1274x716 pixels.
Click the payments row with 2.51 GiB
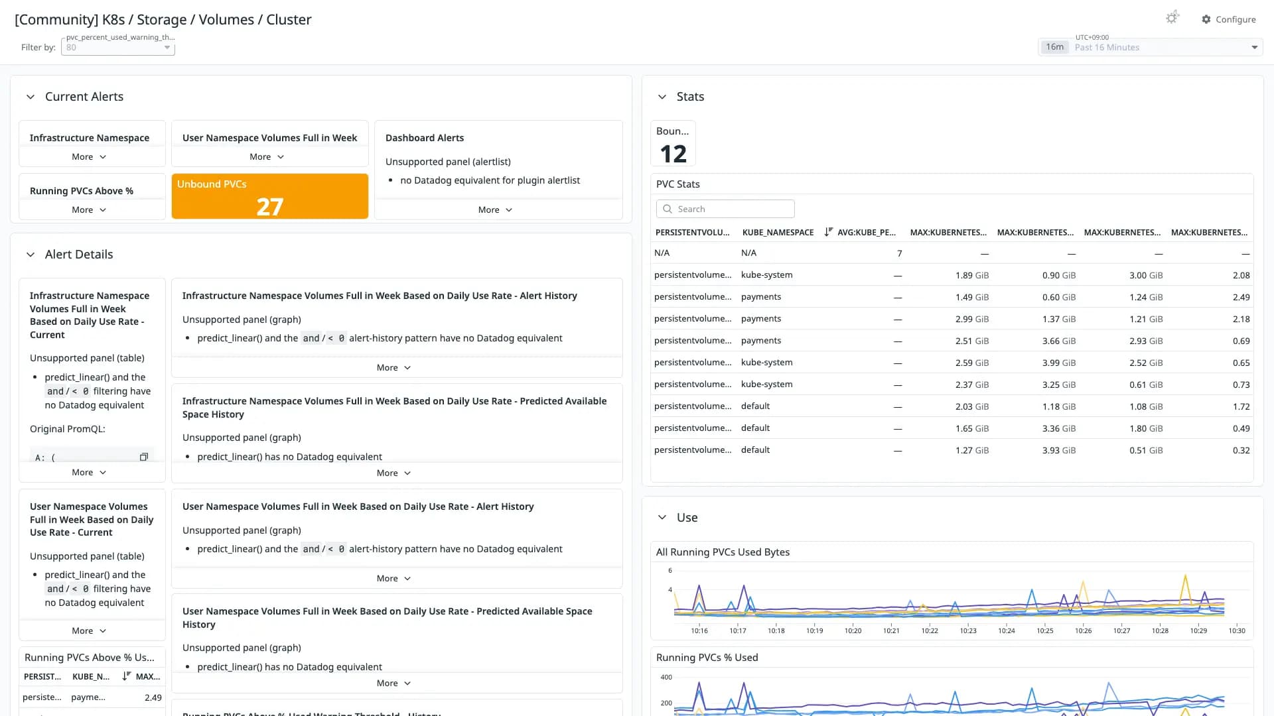click(952, 341)
